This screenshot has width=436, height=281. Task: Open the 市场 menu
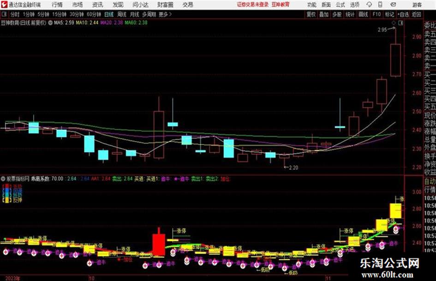(x=78, y=5)
